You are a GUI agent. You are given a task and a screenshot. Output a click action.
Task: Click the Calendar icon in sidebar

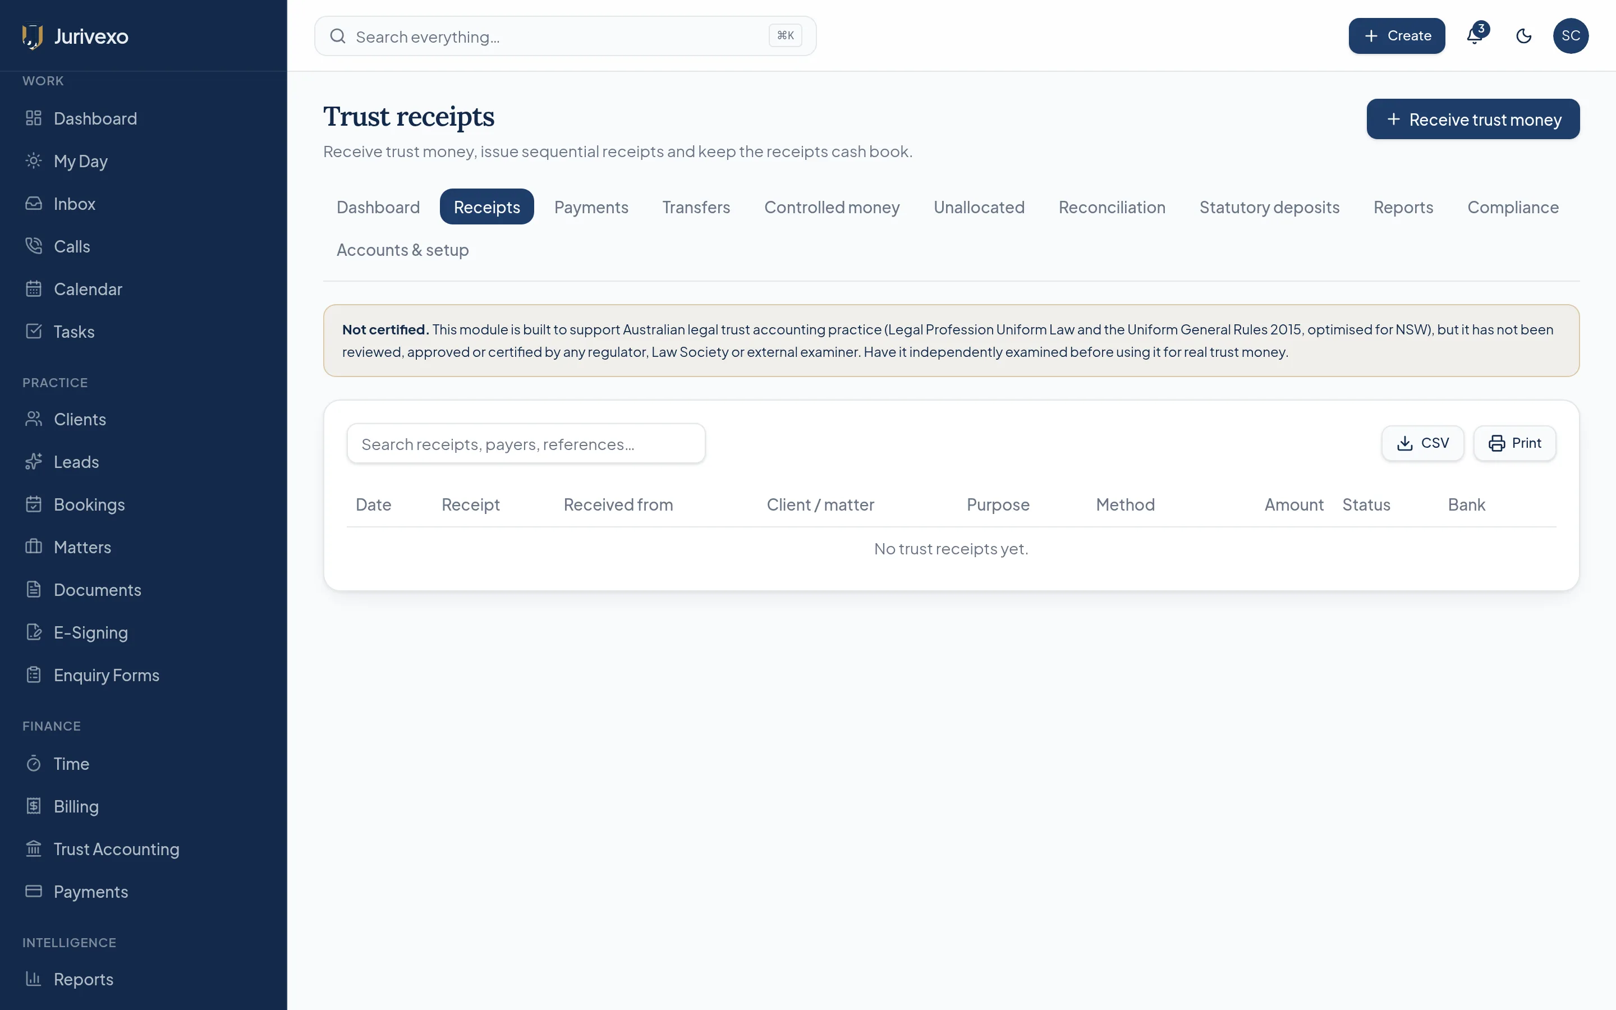click(34, 289)
